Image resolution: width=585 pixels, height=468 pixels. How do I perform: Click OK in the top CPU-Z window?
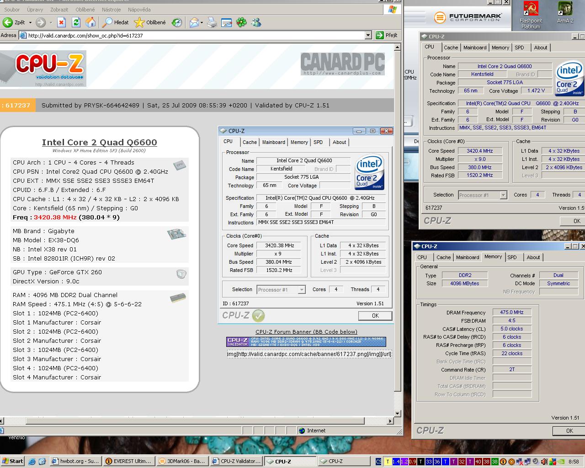click(x=573, y=221)
